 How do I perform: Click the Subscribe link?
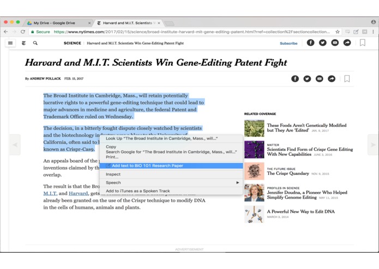pos(288,43)
